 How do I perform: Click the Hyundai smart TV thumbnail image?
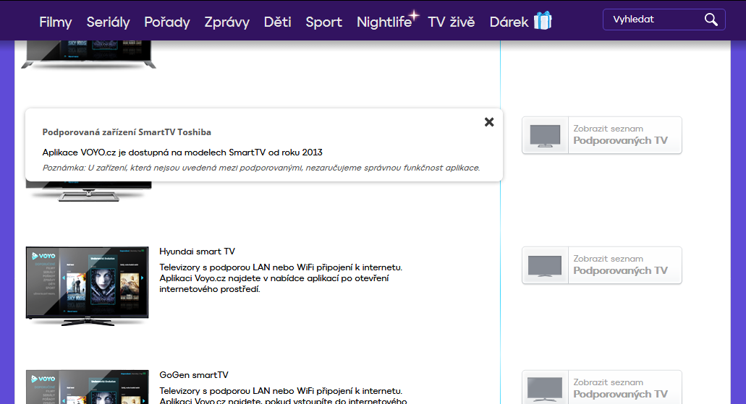(x=87, y=285)
